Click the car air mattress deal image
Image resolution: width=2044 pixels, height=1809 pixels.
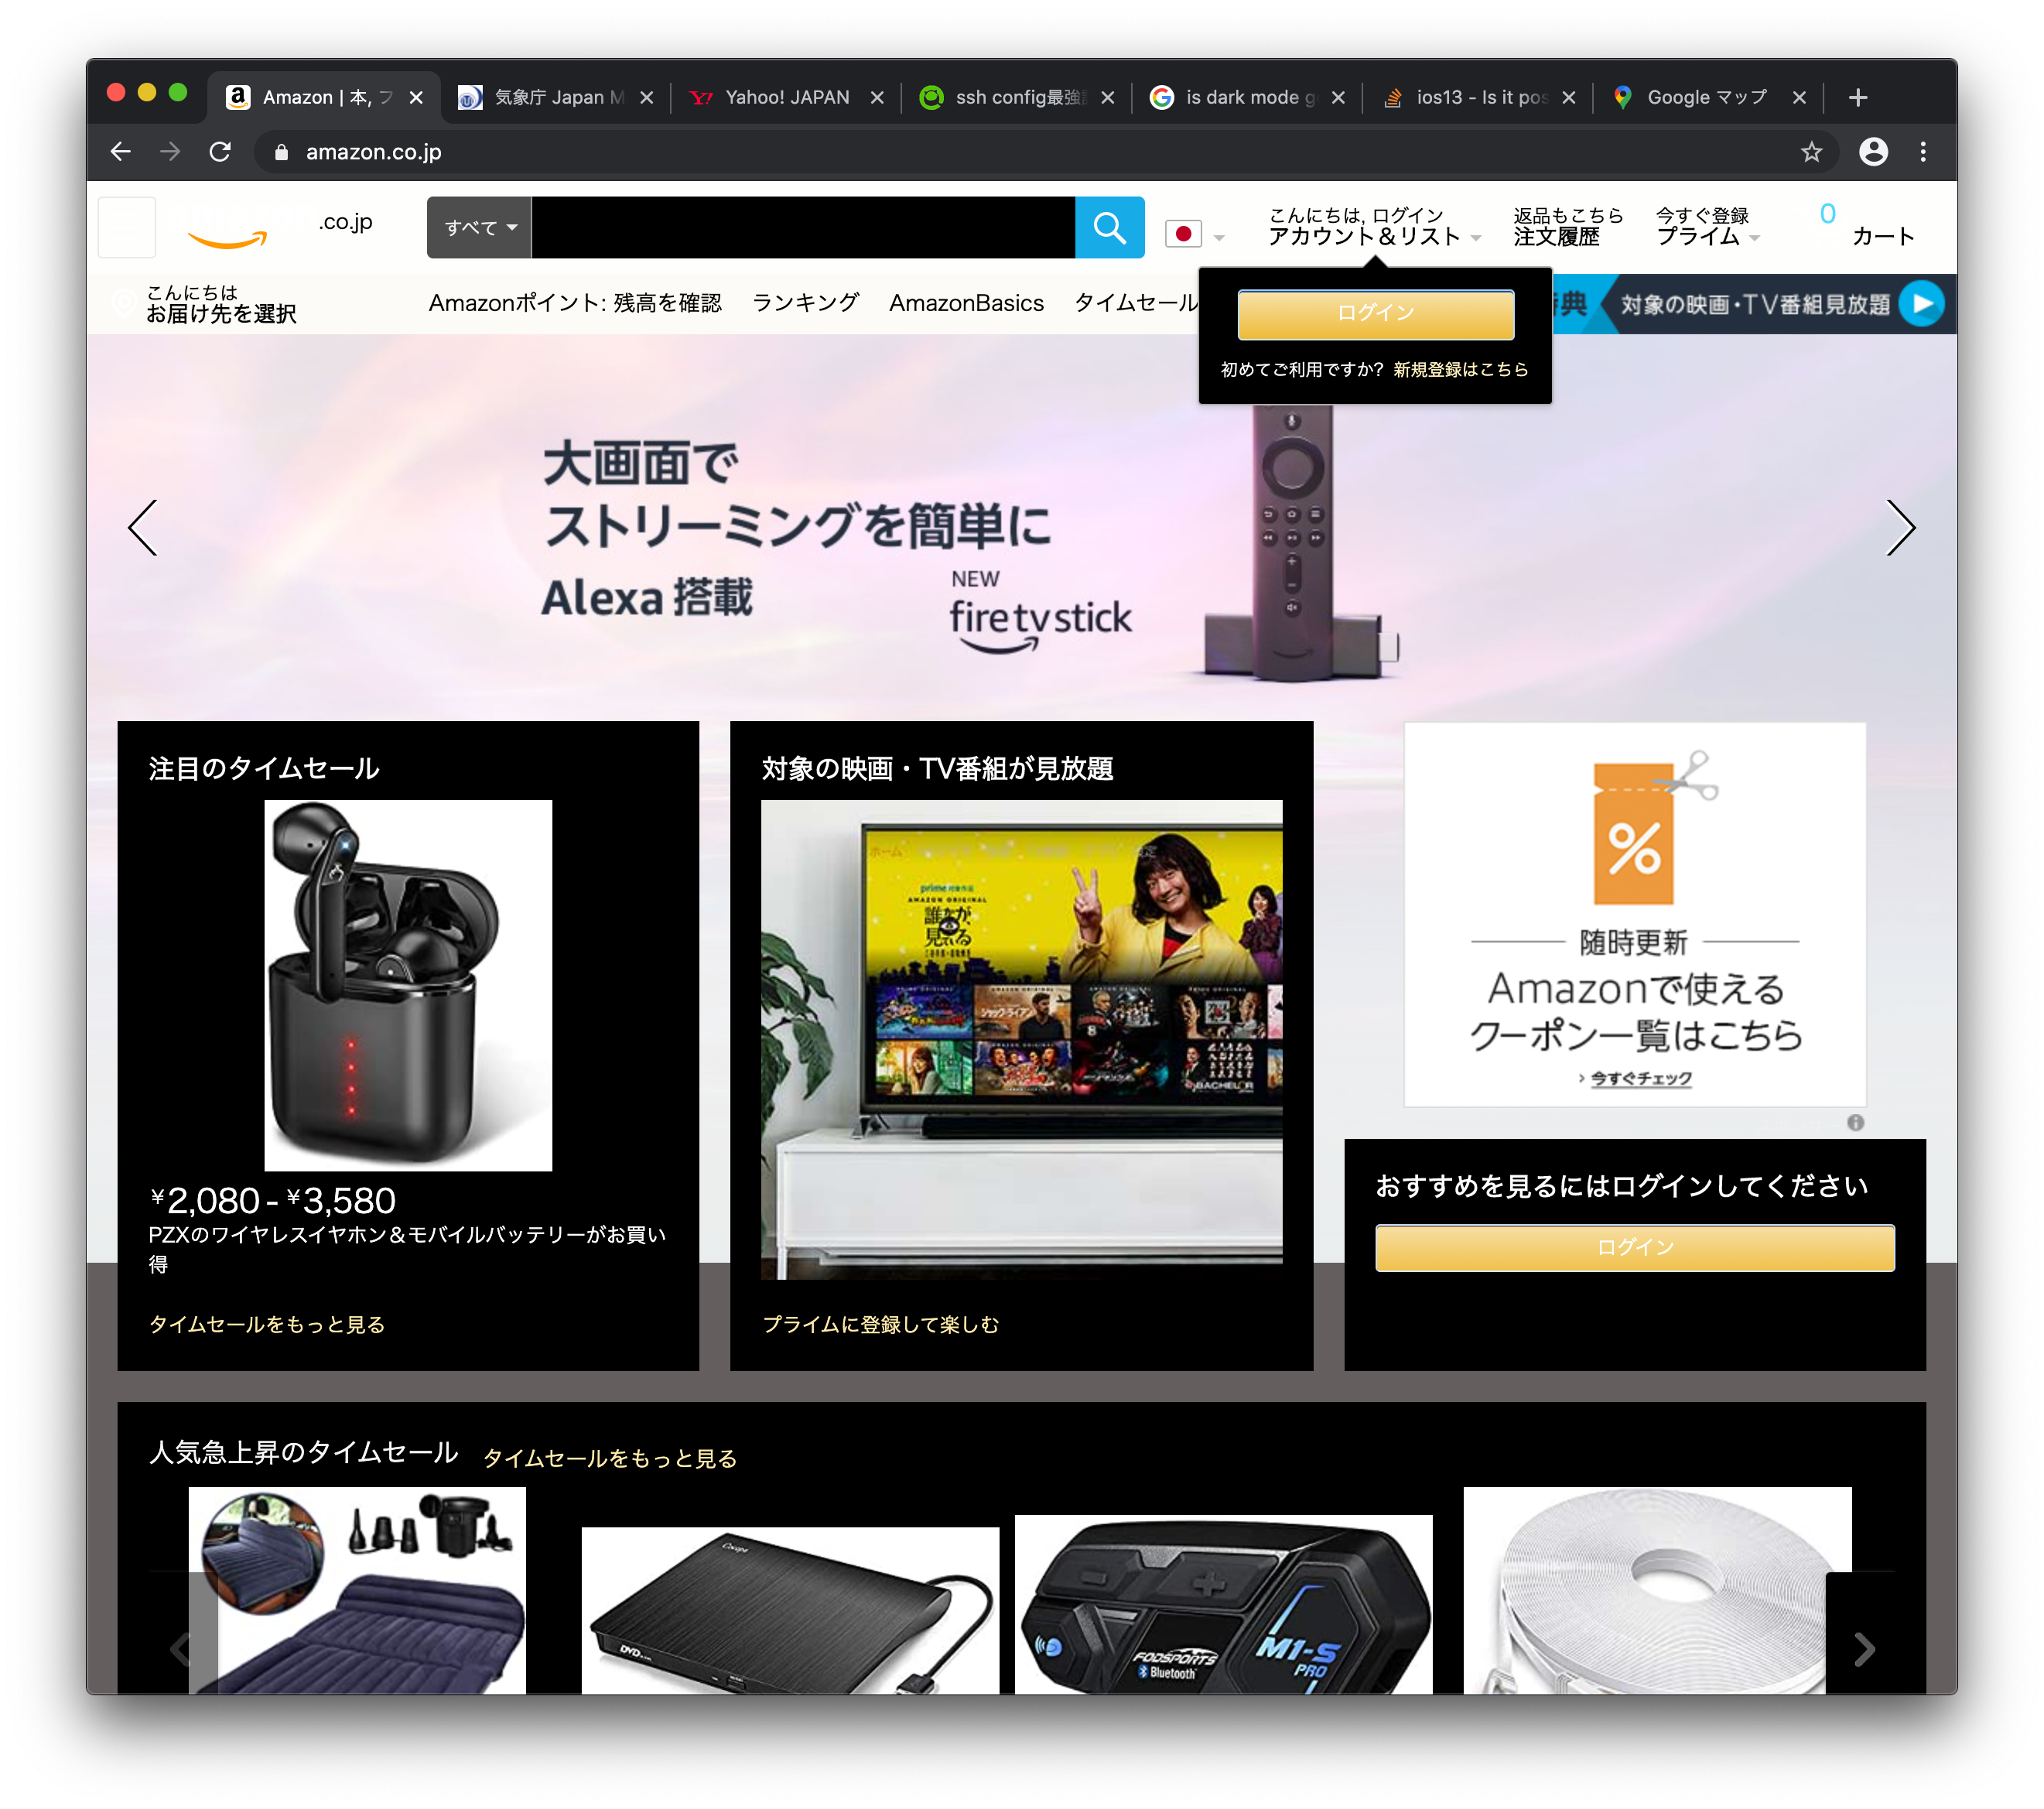point(357,1590)
